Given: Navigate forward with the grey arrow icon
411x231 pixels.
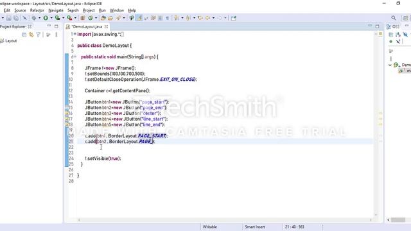Looking at the screenshot, I should coord(220,18).
